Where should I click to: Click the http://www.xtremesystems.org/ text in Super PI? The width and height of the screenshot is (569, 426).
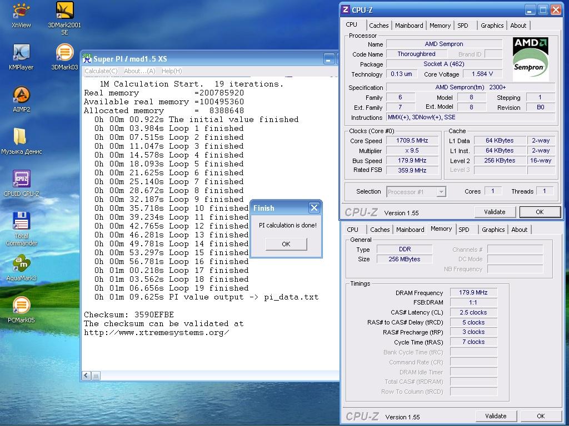156,333
